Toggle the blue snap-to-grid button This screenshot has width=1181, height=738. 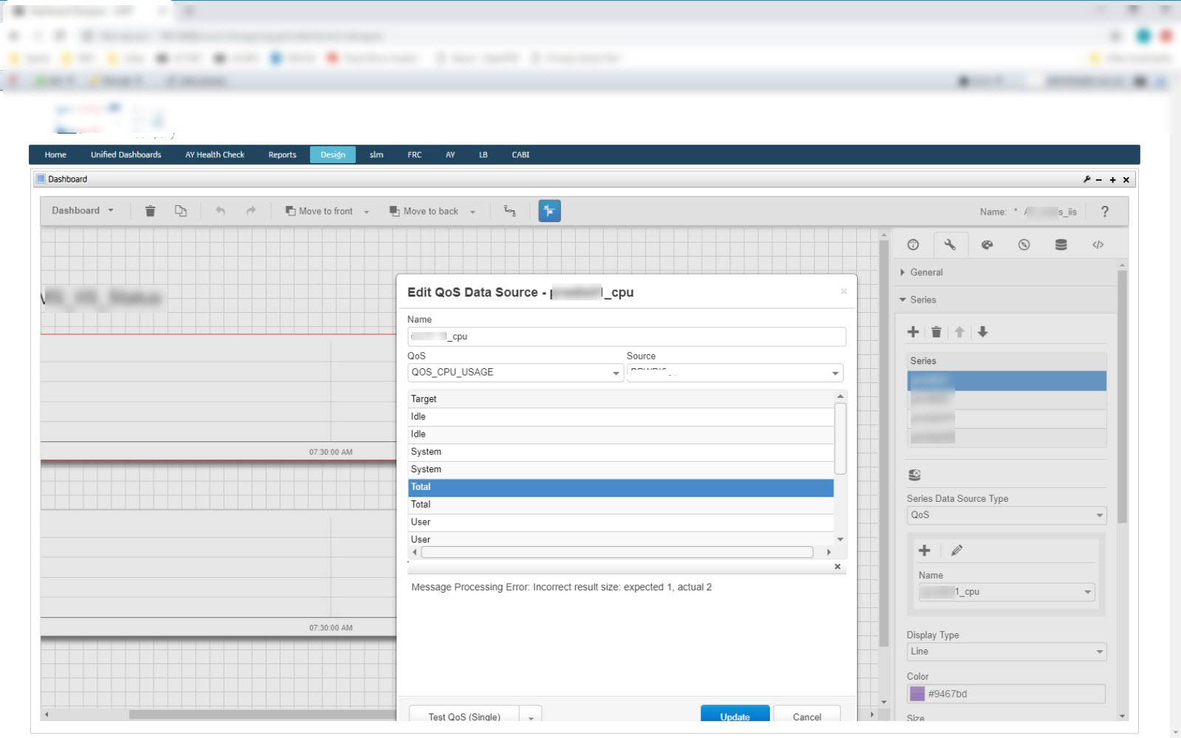point(549,211)
